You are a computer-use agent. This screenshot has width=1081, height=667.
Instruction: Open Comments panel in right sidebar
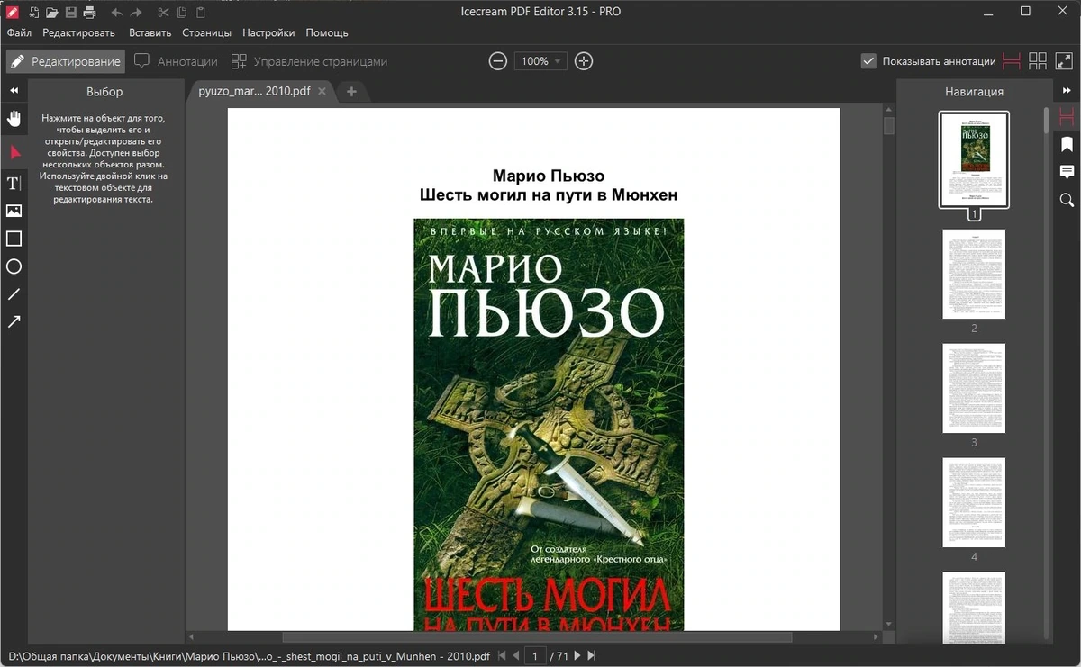click(x=1067, y=172)
